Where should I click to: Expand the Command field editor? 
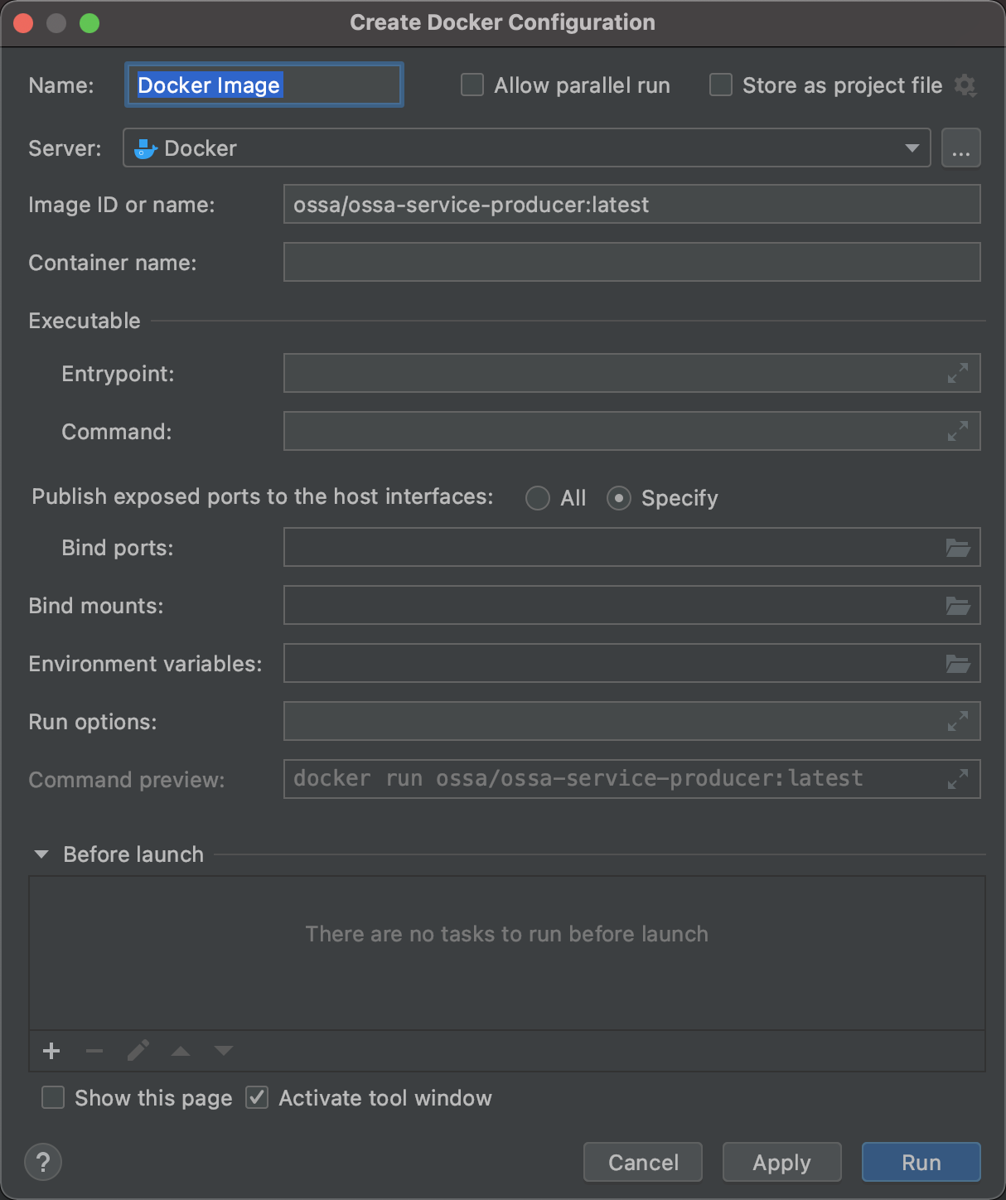coord(958,432)
